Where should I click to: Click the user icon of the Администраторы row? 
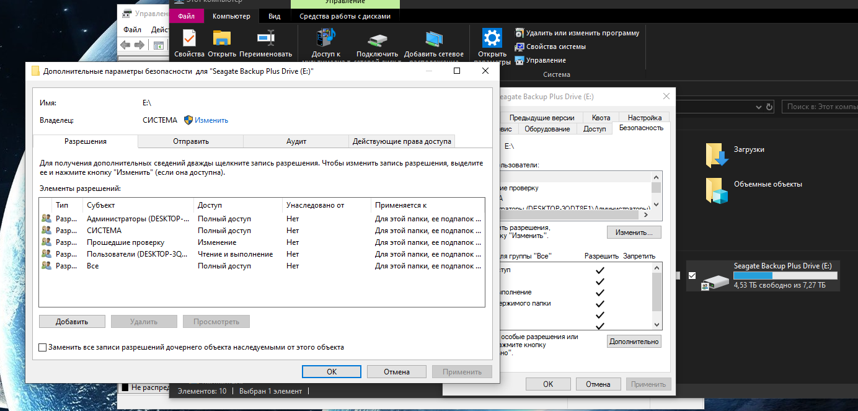coord(46,219)
